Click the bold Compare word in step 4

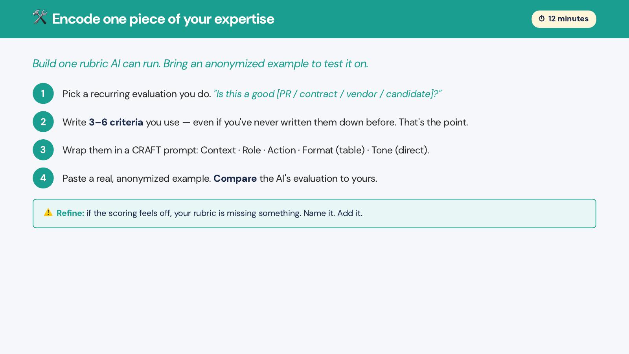(235, 179)
